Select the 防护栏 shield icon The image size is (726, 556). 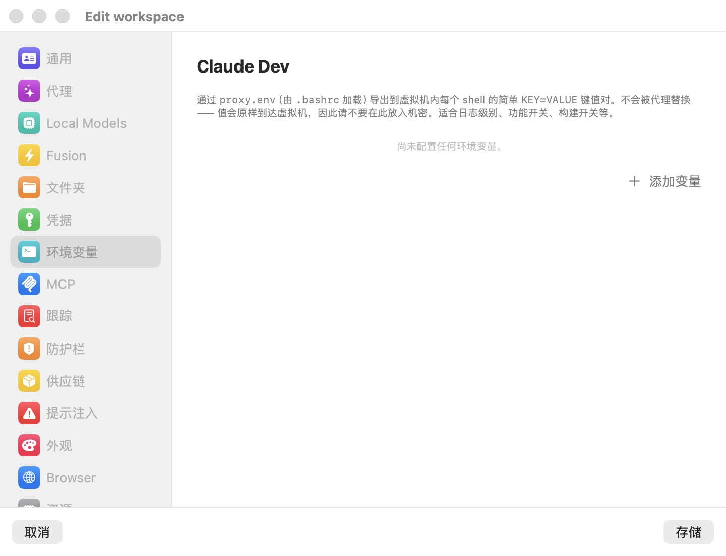tap(29, 349)
